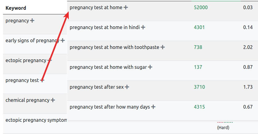The image size is (258, 134).
Task: Add 'pregnancy test at home' via plus icon
Action: coord(125,7)
